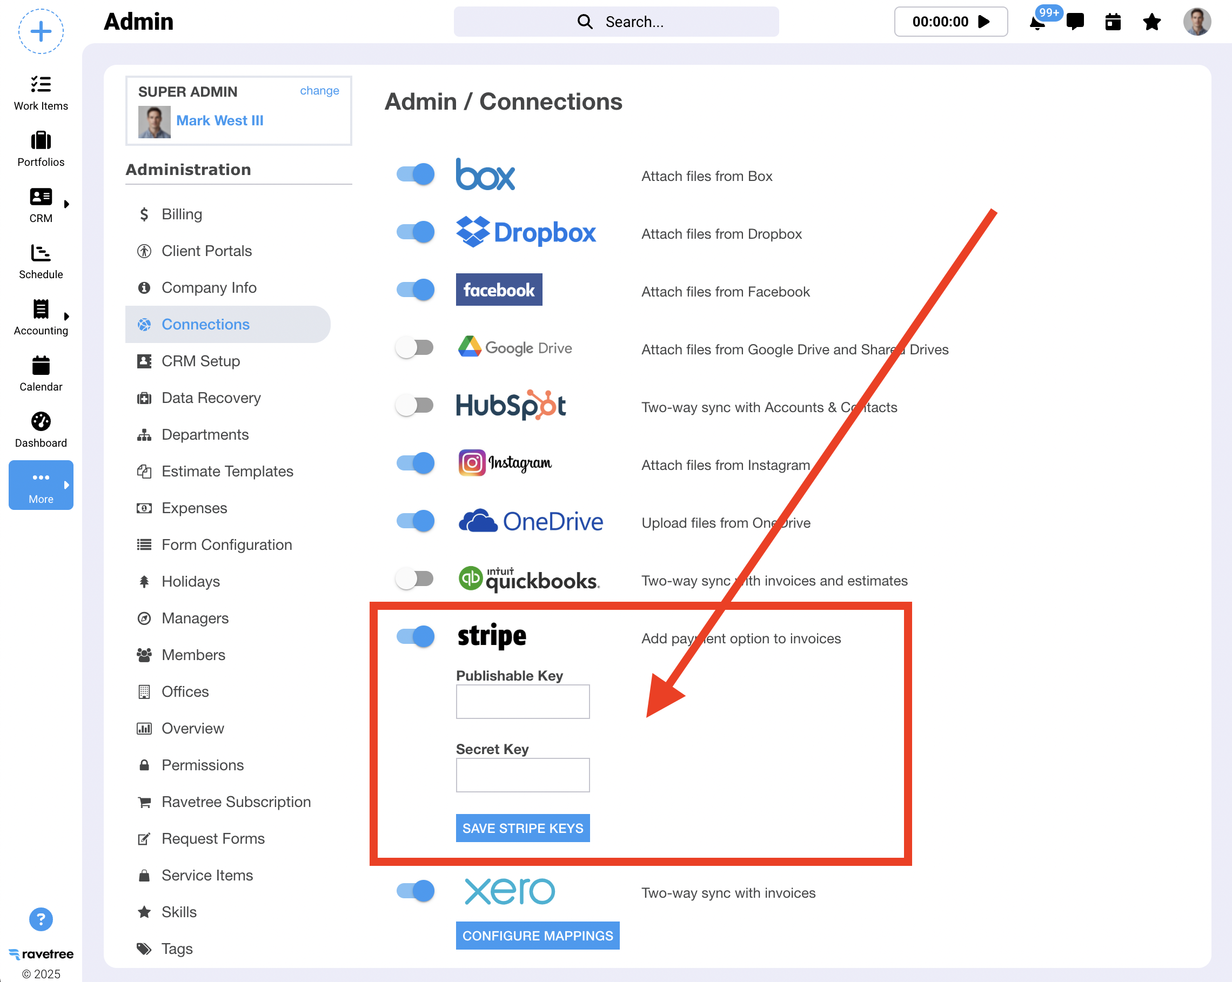
Task: Click the change super admin link
Action: [x=319, y=91]
